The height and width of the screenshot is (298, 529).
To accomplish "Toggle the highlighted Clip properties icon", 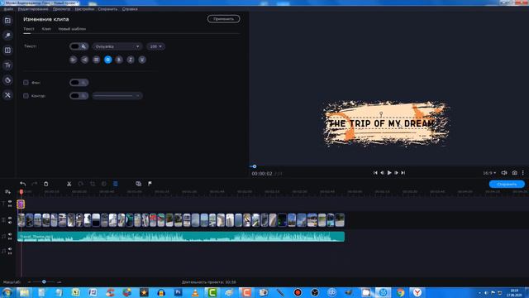I will pos(116,184).
